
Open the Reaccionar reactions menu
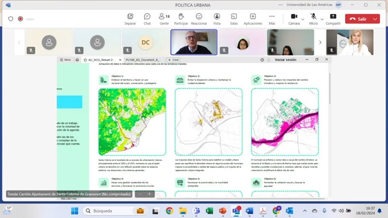point(199,19)
